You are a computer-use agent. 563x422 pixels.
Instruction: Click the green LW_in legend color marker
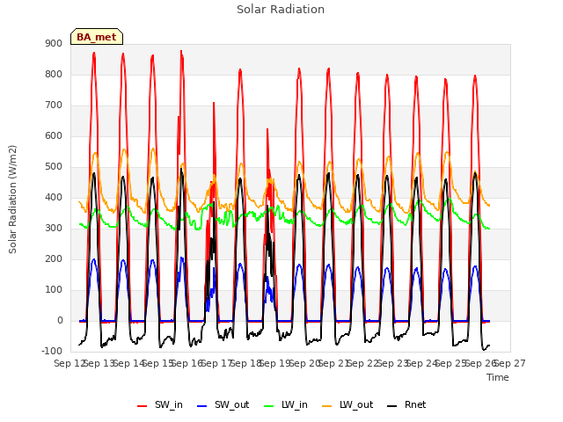[269, 406]
